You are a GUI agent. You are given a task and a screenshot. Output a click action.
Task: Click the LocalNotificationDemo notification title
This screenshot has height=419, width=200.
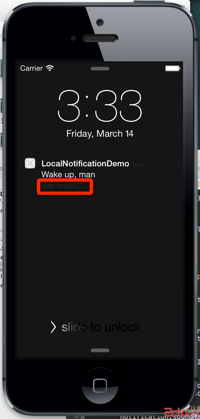pos(85,163)
